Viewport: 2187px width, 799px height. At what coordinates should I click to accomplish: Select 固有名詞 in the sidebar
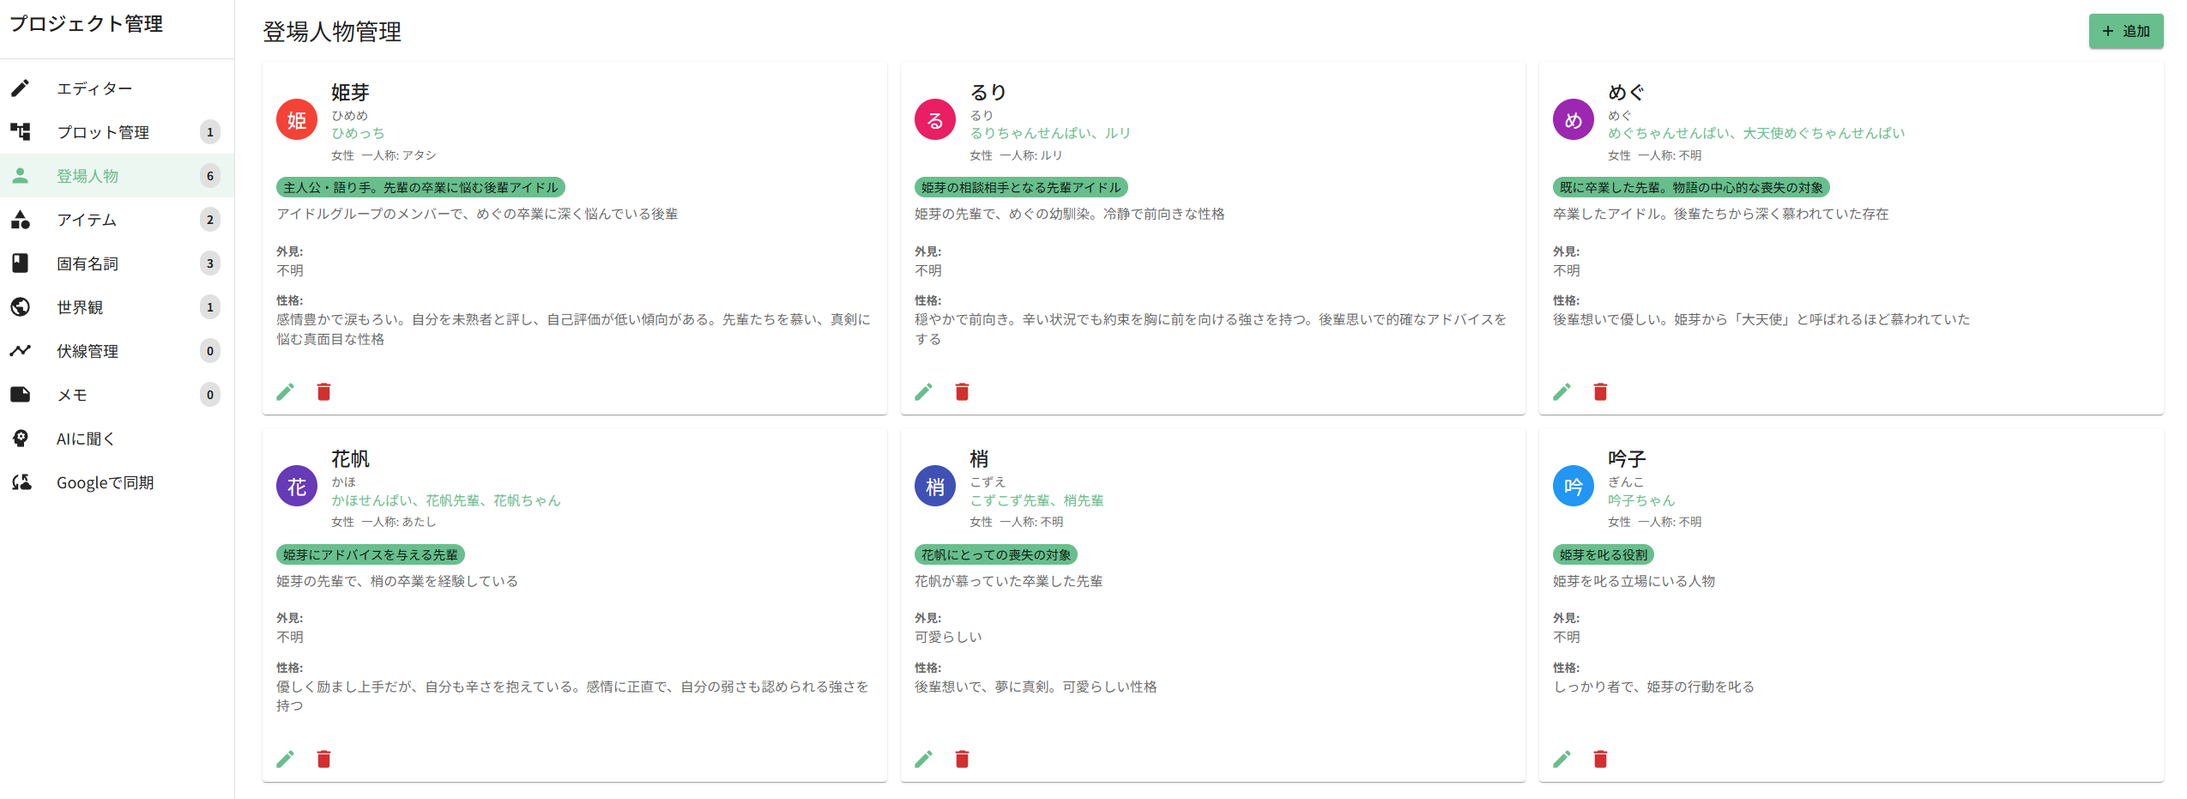(x=88, y=263)
